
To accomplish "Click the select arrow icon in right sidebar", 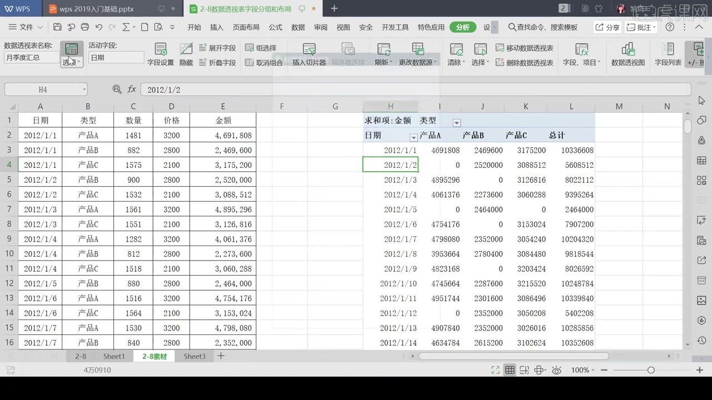I will point(701,101).
